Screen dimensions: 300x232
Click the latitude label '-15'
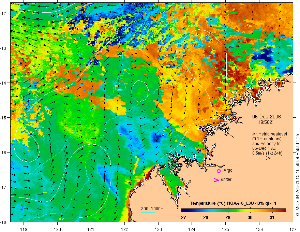[4, 118]
